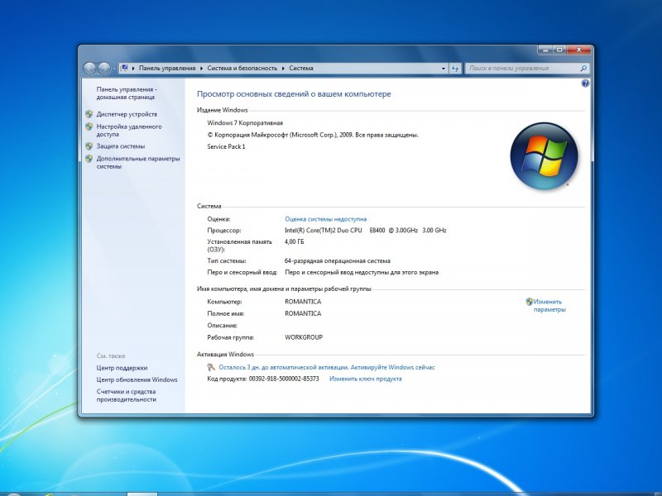
Task: Open Настройка удаленного доступа link
Action: 129,130
